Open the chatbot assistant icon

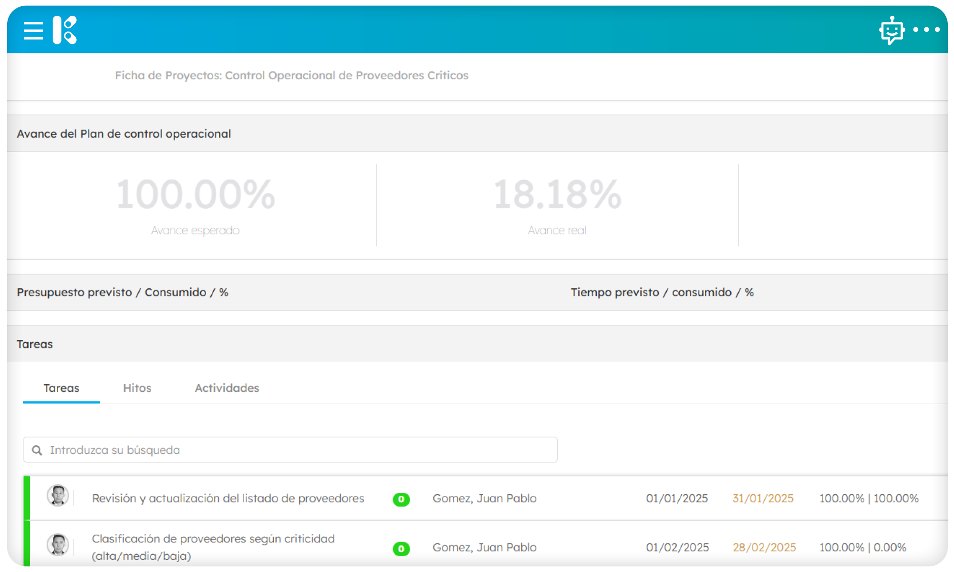[892, 31]
